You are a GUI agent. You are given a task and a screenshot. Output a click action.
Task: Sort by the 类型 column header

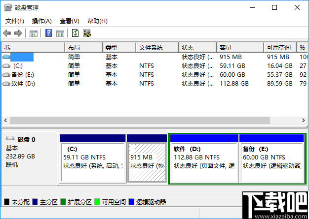[x=119, y=48]
